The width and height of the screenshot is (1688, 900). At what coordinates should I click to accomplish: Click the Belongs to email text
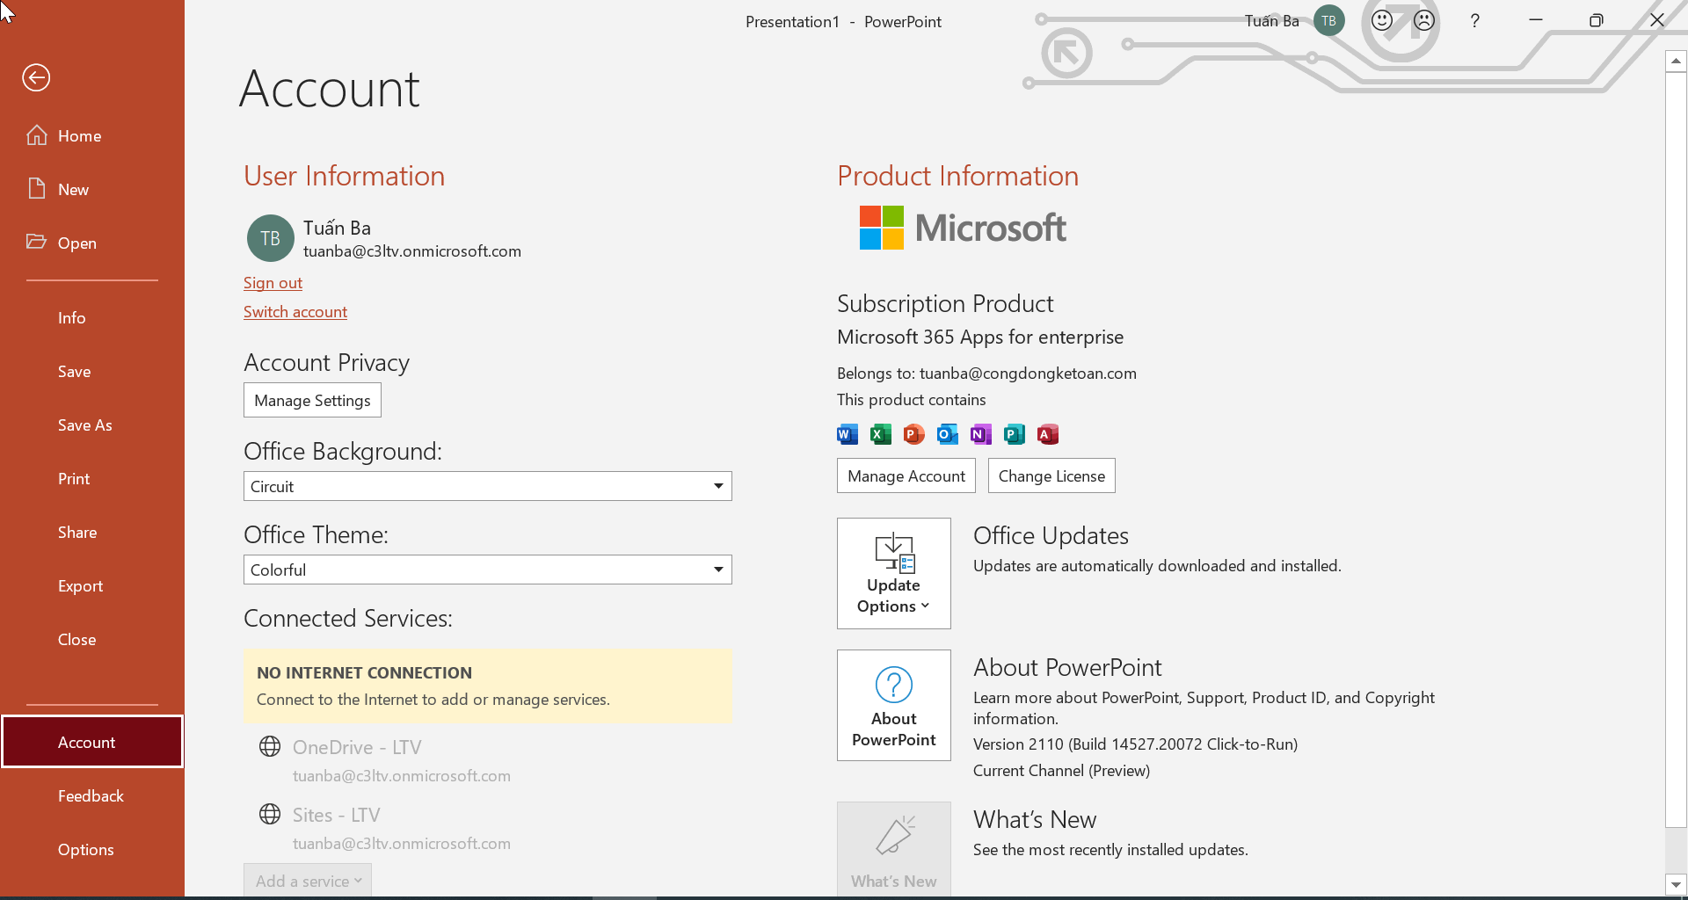[x=986, y=374]
